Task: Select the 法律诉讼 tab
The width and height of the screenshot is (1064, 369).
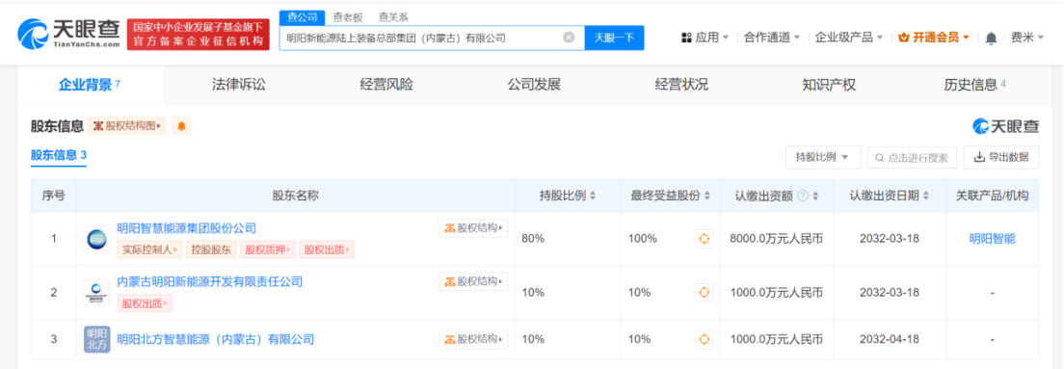Action: pos(238,85)
